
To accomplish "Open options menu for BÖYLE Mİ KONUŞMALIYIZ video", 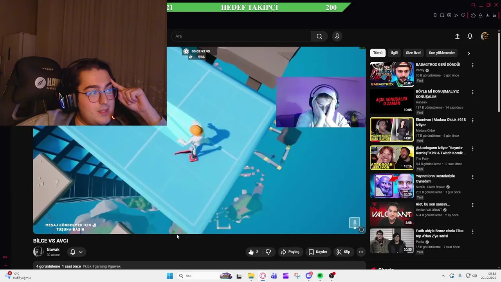I will tap(473, 92).
